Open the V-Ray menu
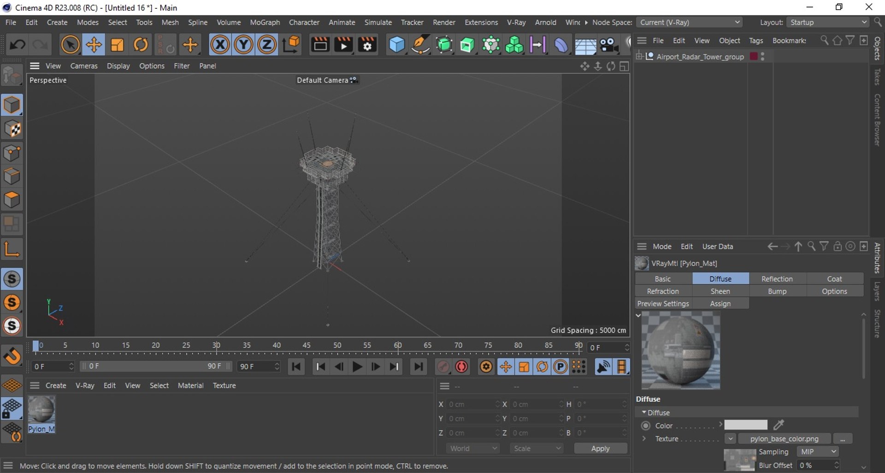This screenshot has width=885, height=473. 516,22
